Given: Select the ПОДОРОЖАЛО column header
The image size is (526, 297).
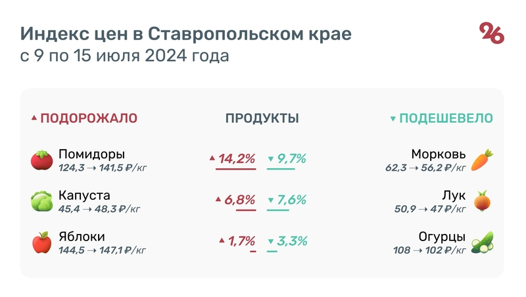Looking at the screenshot, I should click(x=89, y=118).
